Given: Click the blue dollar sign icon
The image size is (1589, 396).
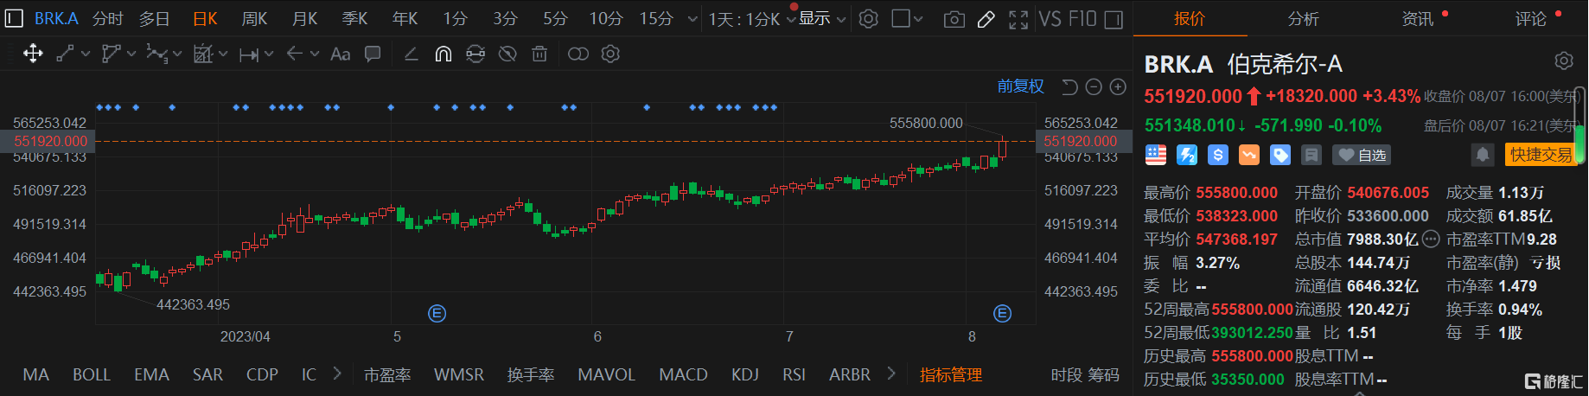Looking at the screenshot, I should pos(1218,155).
